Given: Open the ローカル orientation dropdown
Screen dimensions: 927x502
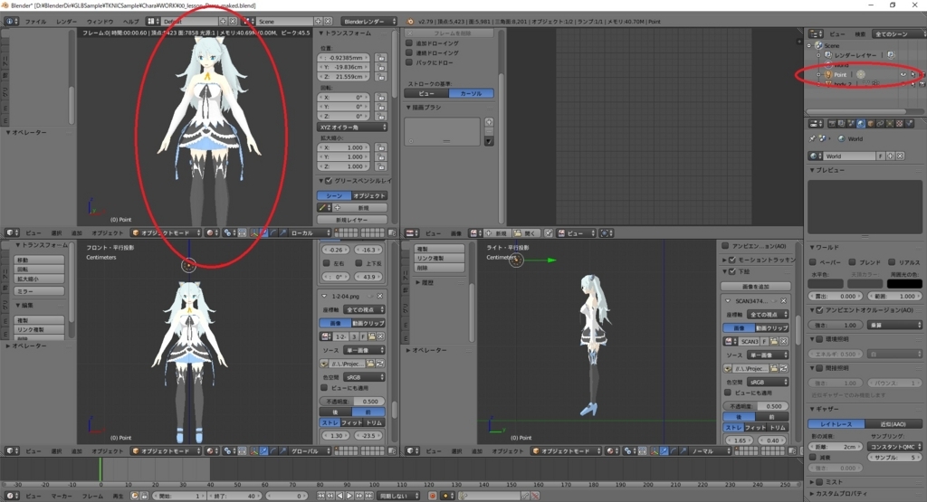Looking at the screenshot, I should 309,232.
